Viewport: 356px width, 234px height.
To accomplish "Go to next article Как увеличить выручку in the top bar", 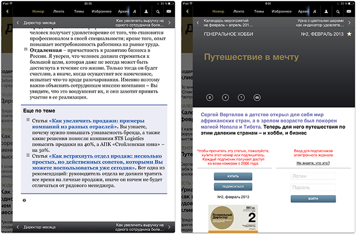I will tap(142, 23).
